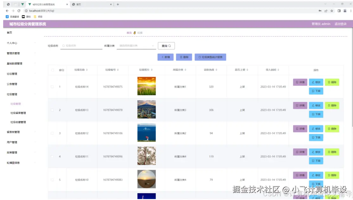Viewport: 353px width, 200px height.
Task: Click 修改 for 垃圾名称13
Action: tap(316, 106)
